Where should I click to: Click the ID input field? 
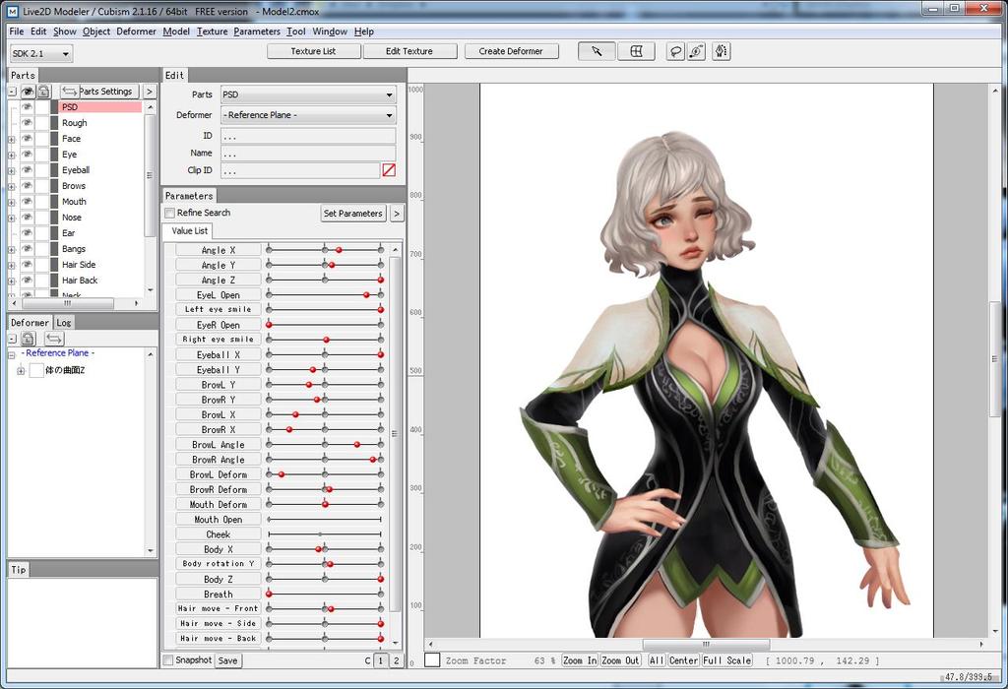click(308, 136)
